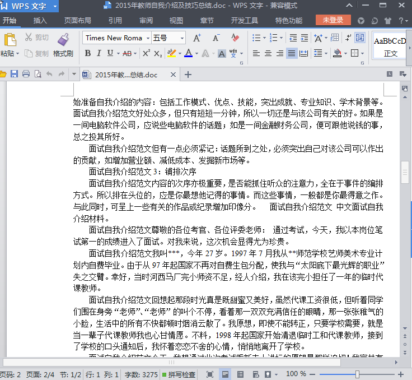Align text right

coord(280,53)
